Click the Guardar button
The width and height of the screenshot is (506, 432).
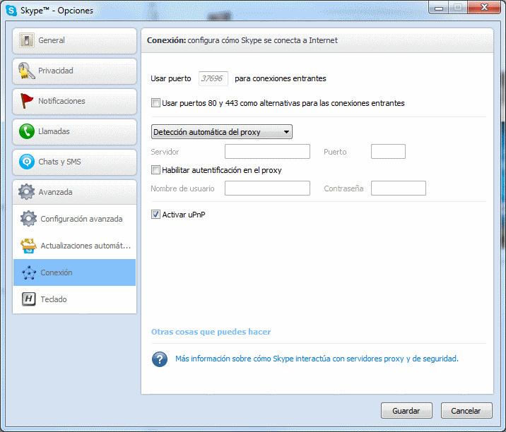click(x=406, y=411)
